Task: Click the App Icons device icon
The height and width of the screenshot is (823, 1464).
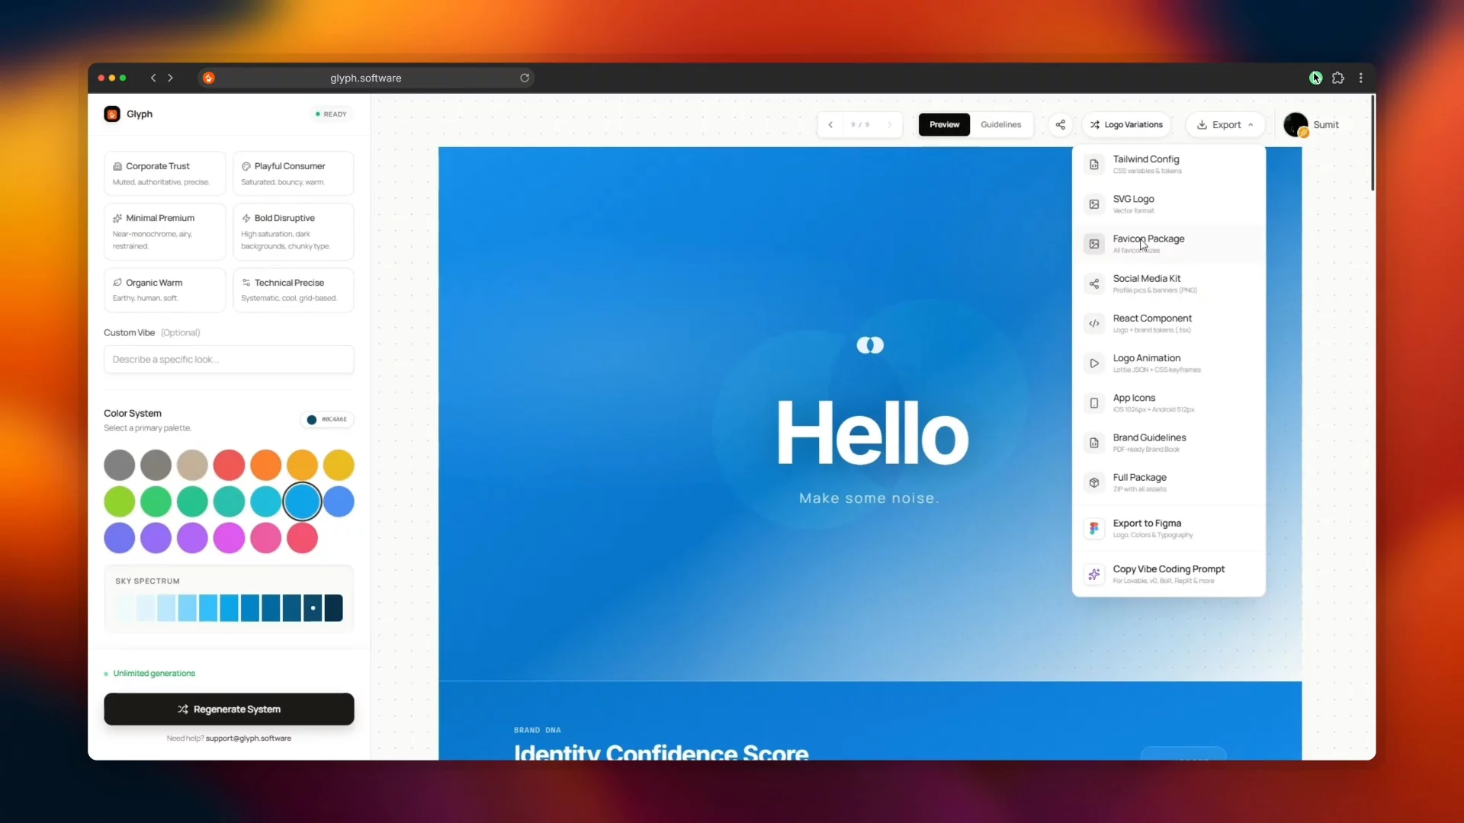Action: (1094, 403)
